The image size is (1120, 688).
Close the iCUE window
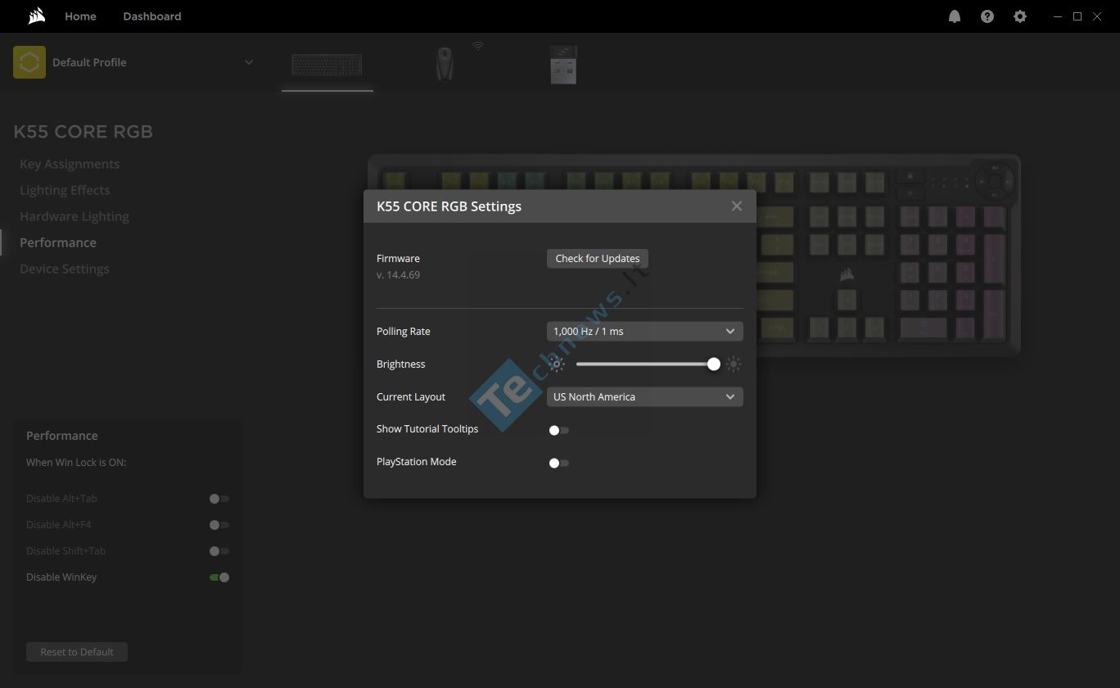click(1097, 16)
